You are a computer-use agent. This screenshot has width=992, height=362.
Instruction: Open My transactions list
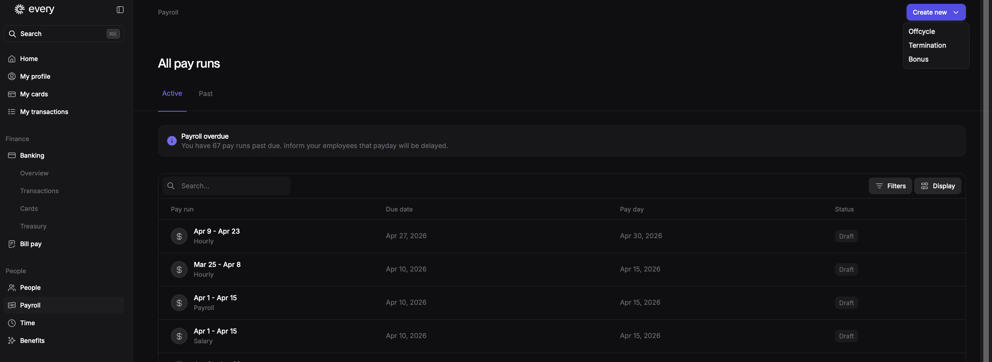coord(44,112)
